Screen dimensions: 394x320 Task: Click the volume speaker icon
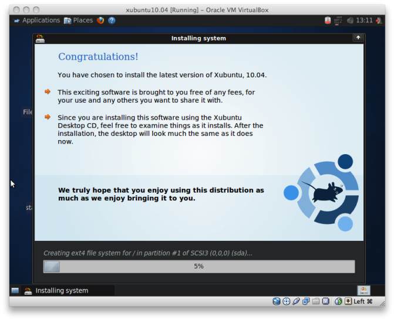(x=350, y=21)
